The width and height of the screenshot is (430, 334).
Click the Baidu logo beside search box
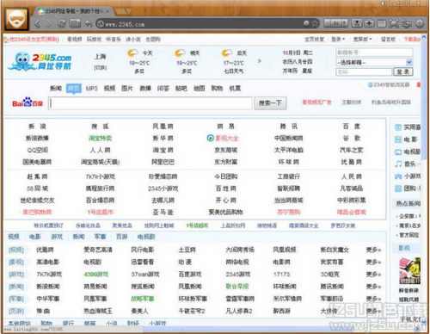[28, 102]
